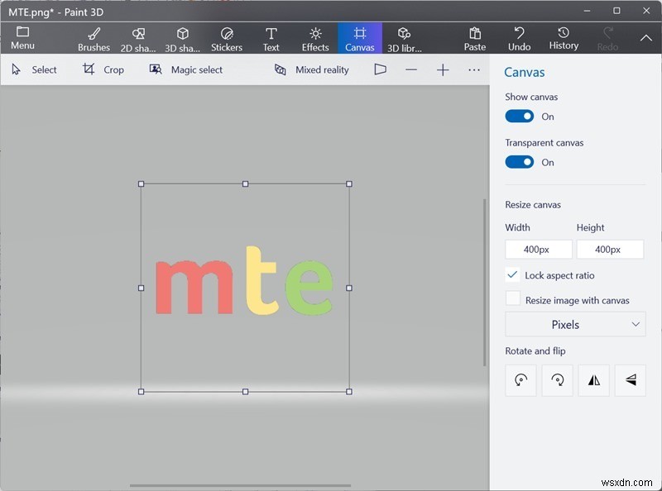Click the Magic select button
The width and height of the screenshot is (662, 491).
(x=188, y=69)
